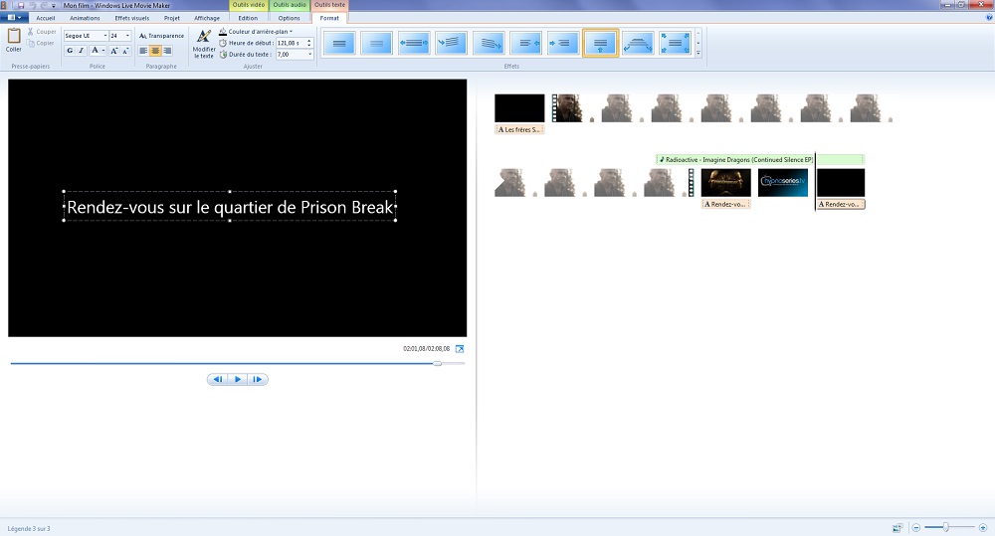
Task: Zoom in timeline with plus icon
Action: point(983,528)
